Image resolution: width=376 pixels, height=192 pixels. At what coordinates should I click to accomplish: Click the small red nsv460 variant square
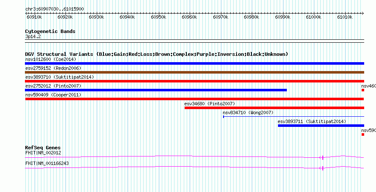pyautogui.click(x=363, y=90)
